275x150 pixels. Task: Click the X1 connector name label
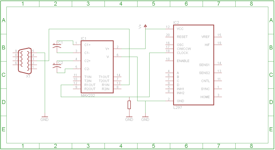point(28,76)
